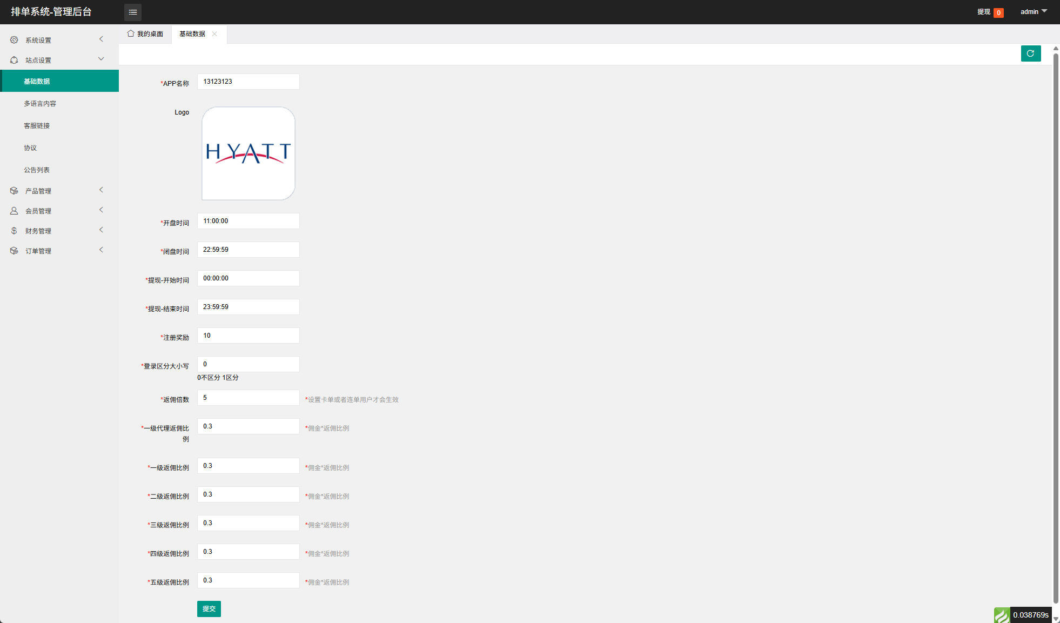Open 多语言内容 menu item
The width and height of the screenshot is (1060, 623).
tap(40, 103)
